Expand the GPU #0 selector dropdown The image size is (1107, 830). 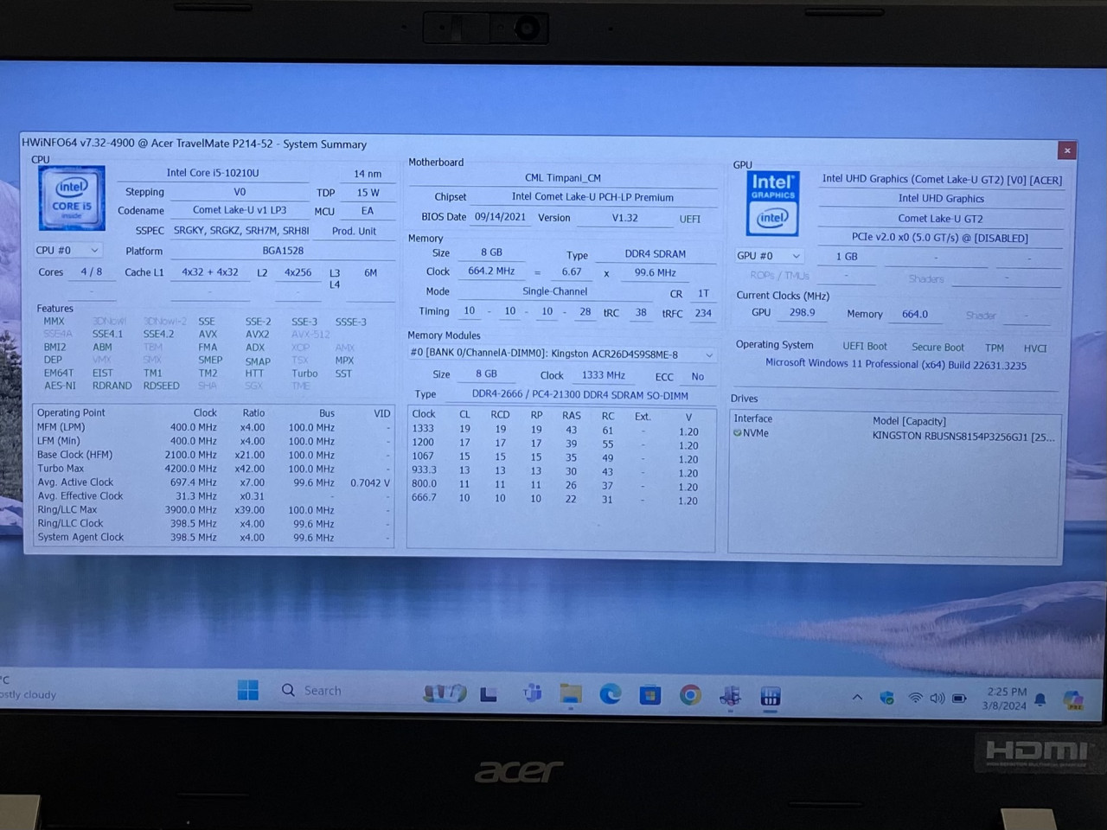768,256
